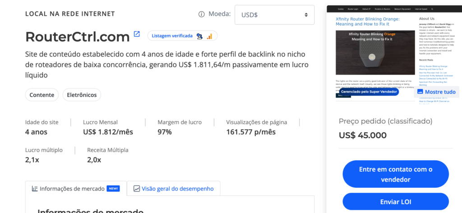The width and height of the screenshot is (462, 213).
Task: Click the Receita Múltipla label
Action: point(107,150)
